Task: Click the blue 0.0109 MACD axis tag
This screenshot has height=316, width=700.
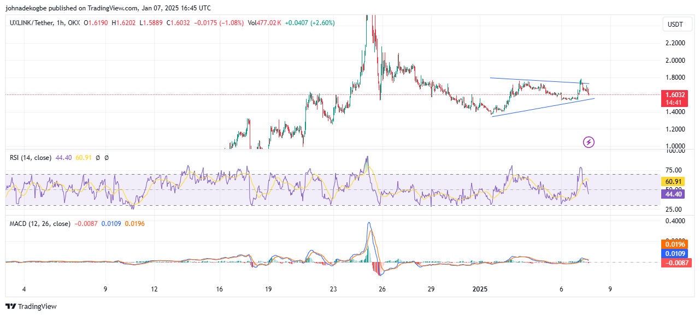Action: pyautogui.click(x=673, y=254)
